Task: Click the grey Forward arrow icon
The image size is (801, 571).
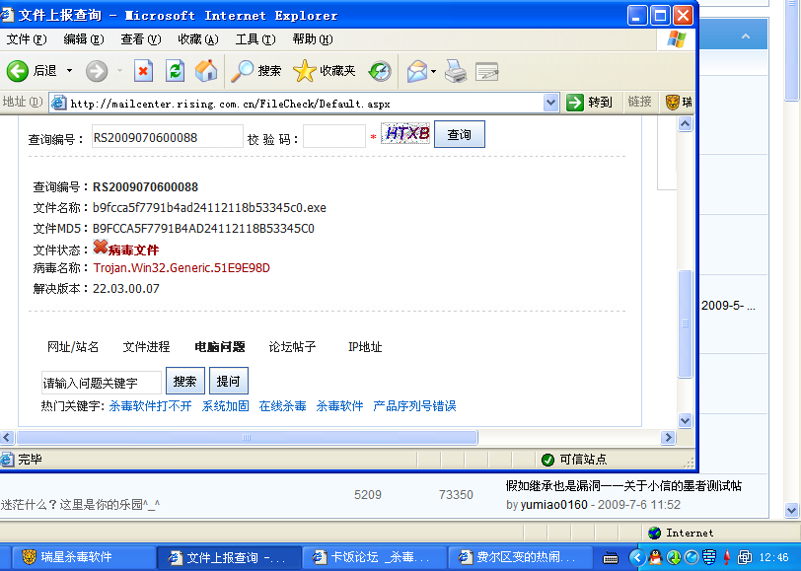Action: [x=97, y=71]
